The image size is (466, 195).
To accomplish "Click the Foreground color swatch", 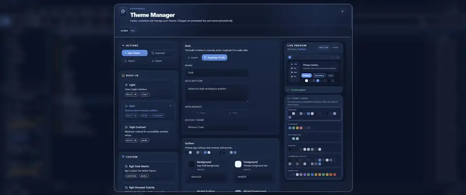I will pyautogui.click(x=238, y=164).
